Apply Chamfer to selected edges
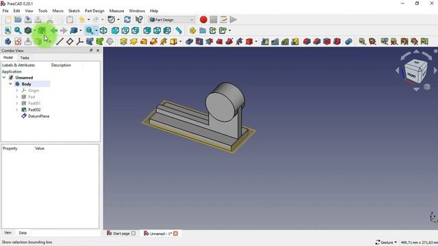This screenshot has height=246, width=438. point(317,42)
